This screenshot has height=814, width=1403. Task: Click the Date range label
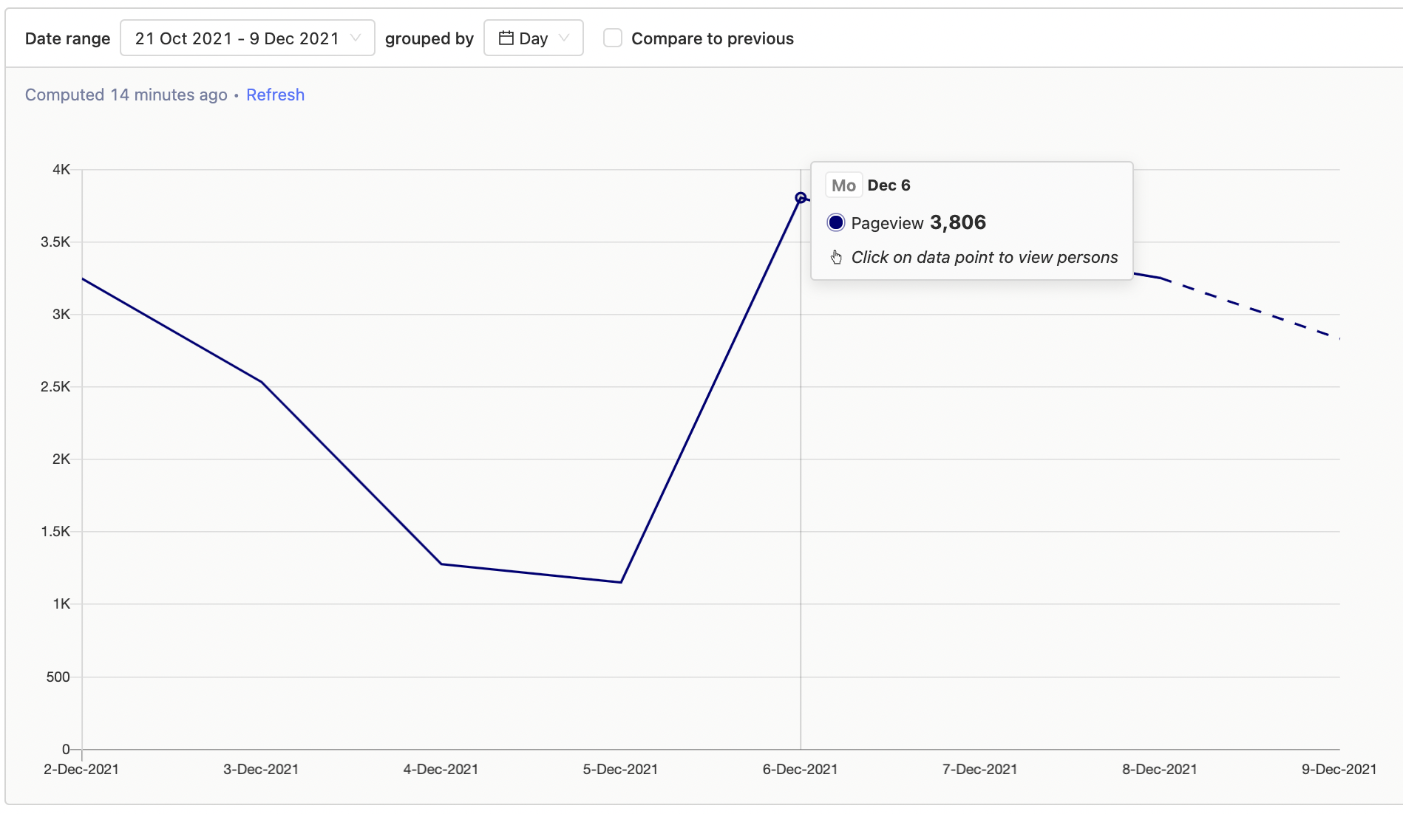point(67,38)
